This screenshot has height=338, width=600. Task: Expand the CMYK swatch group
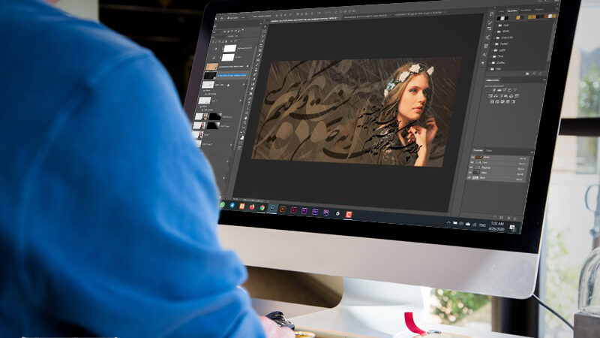496,32
